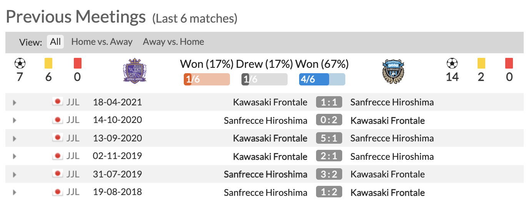Image resolution: width=531 pixels, height=210 pixels.
Task: Expand the 31-07-2019 match row arrow
Action: pos(15,175)
